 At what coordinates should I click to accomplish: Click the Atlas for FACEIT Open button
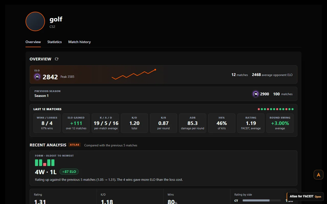point(306,197)
